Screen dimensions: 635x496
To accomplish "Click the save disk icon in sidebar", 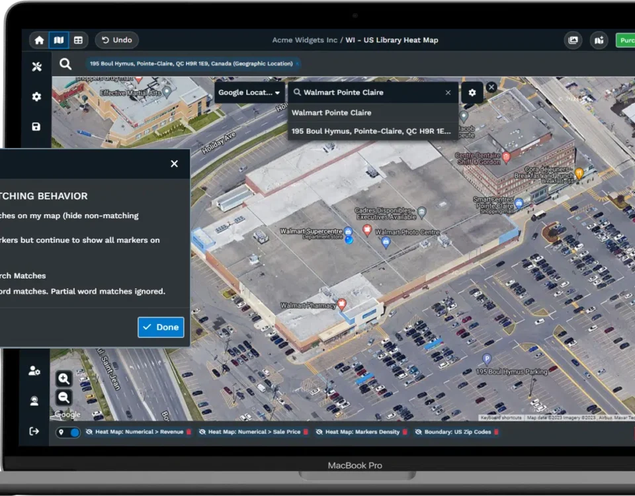I will (36, 126).
